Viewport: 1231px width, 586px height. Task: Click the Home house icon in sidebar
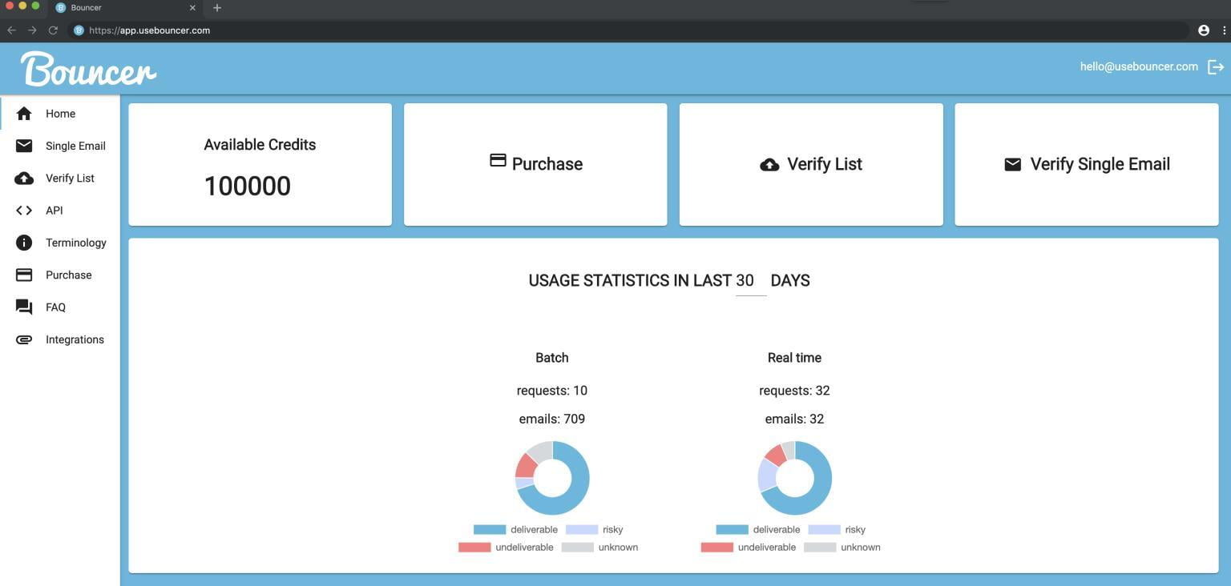point(24,114)
